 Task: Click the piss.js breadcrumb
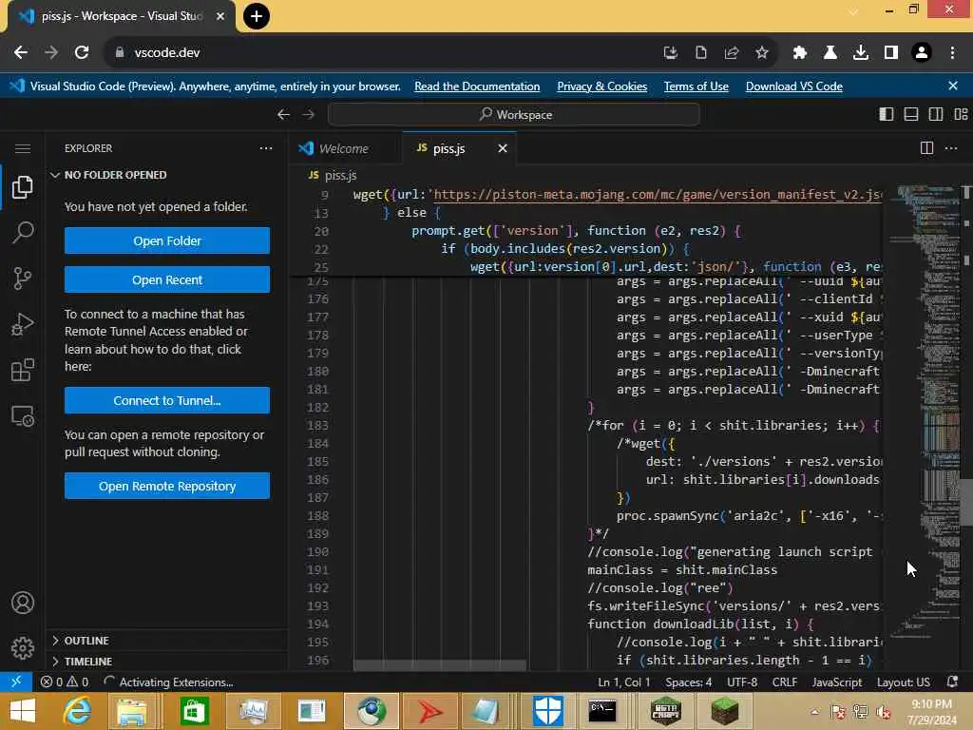(x=340, y=176)
